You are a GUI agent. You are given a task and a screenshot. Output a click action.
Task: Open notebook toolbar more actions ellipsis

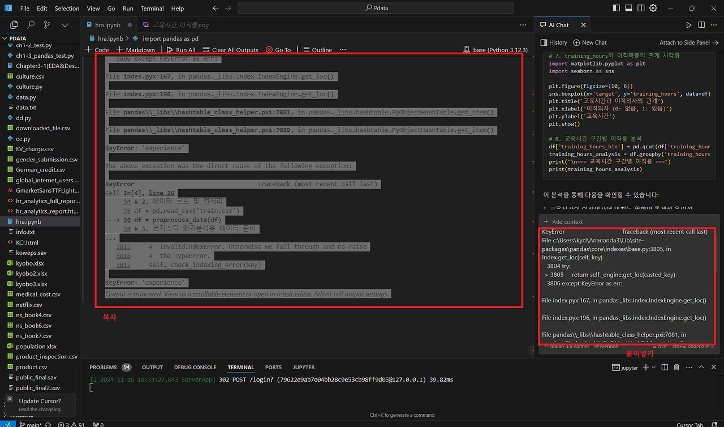343,50
